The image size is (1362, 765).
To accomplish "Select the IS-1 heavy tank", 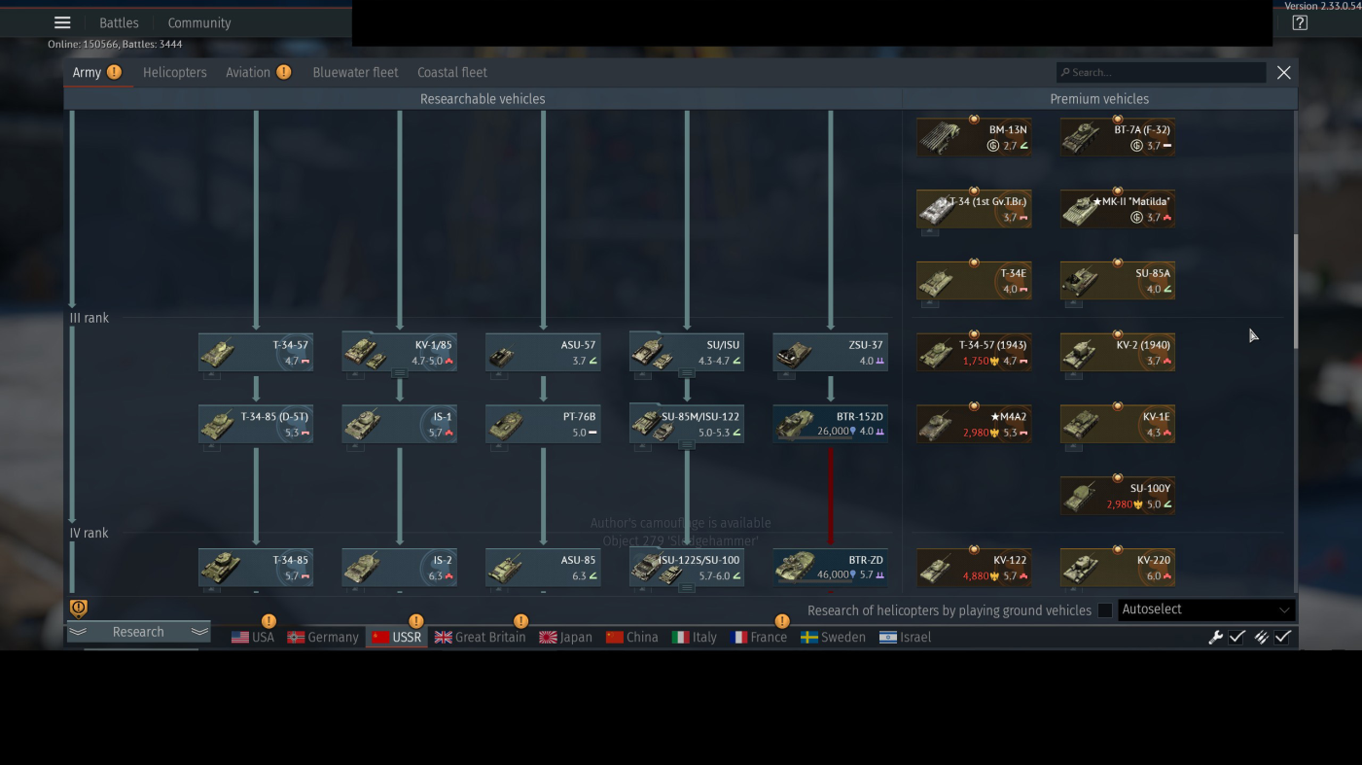I will (x=399, y=424).
